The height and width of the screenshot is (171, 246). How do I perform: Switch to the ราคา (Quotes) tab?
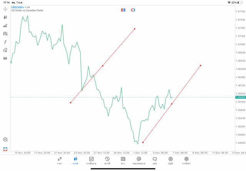60,161
